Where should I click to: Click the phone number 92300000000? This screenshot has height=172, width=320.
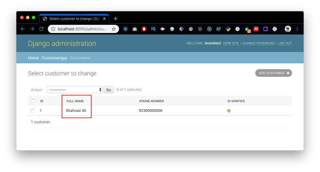click(x=151, y=111)
